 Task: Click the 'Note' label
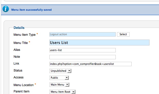[x=17, y=57]
